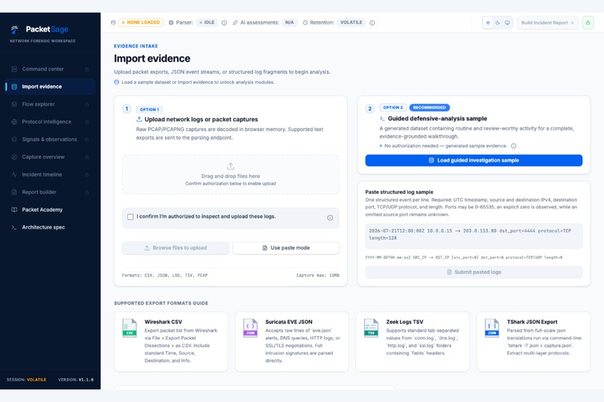Click the PacketSage logo icon
604x402 pixels.
pyautogui.click(x=15, y=29)
